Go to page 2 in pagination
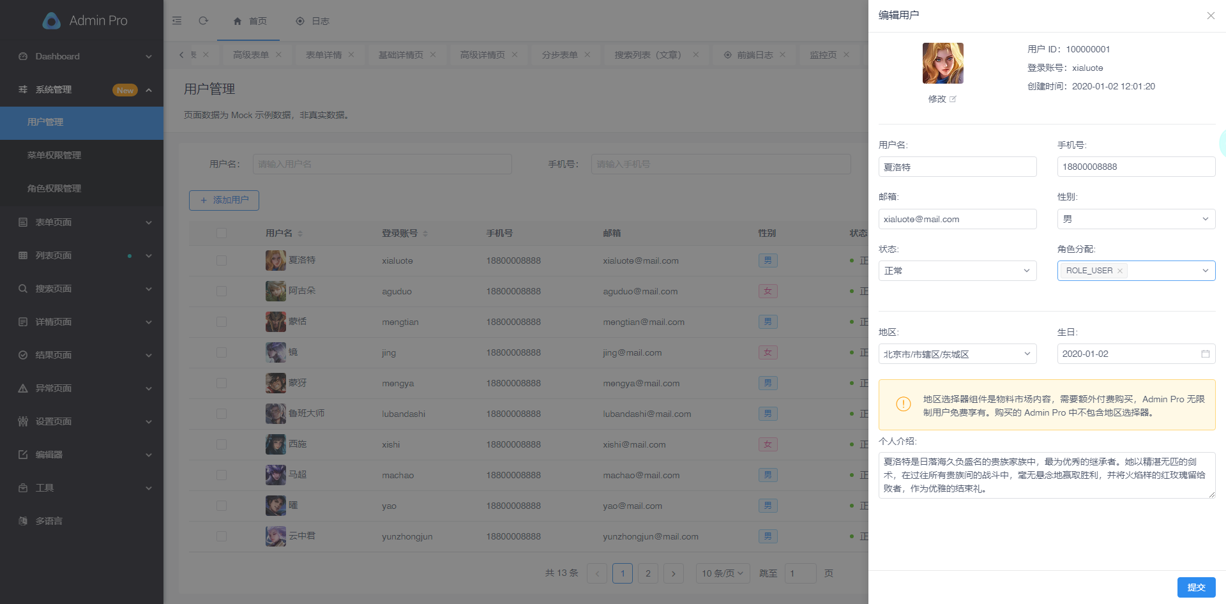 pos(648,573)
